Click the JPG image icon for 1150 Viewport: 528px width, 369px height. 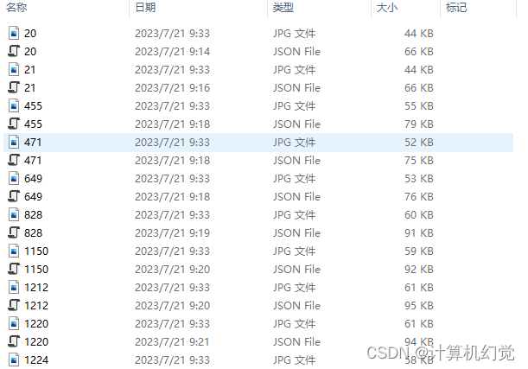pos(14,251)
